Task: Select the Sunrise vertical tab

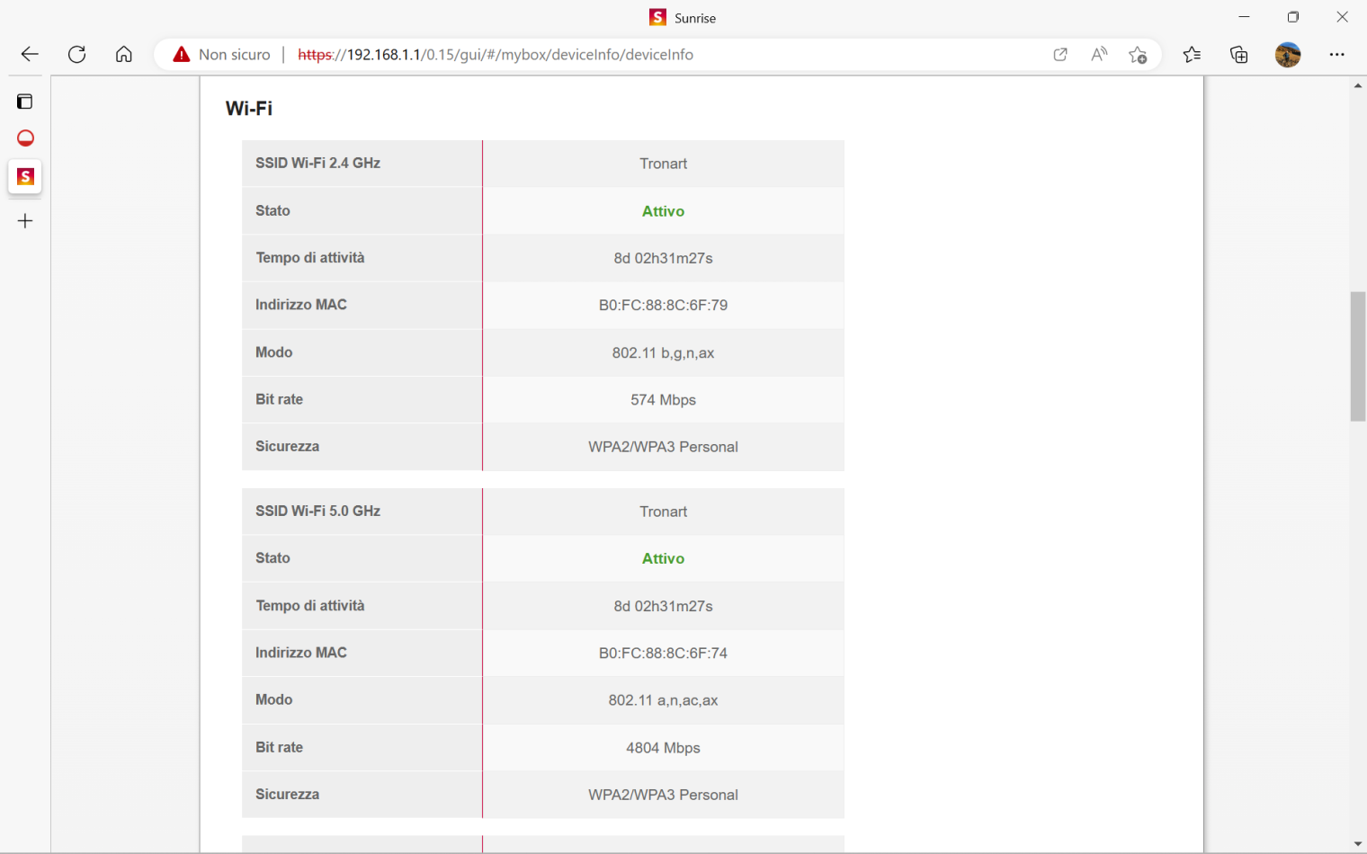Action: click(x=25, y=177)
